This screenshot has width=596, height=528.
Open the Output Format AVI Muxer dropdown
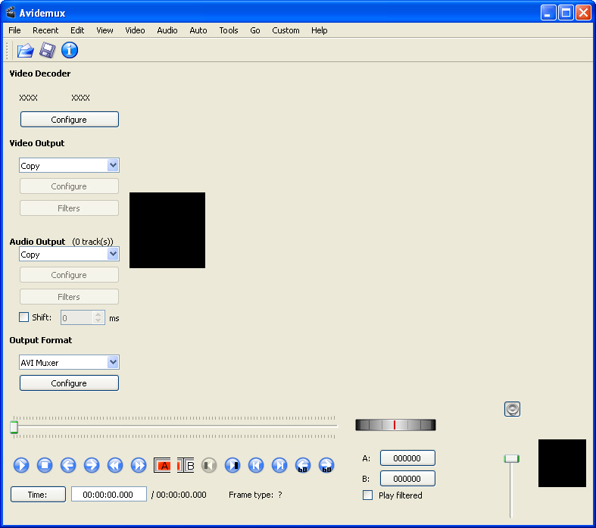69,362
